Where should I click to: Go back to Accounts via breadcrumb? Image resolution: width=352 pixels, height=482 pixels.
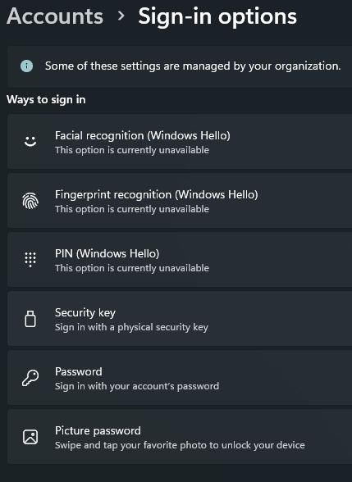point(55,16)
